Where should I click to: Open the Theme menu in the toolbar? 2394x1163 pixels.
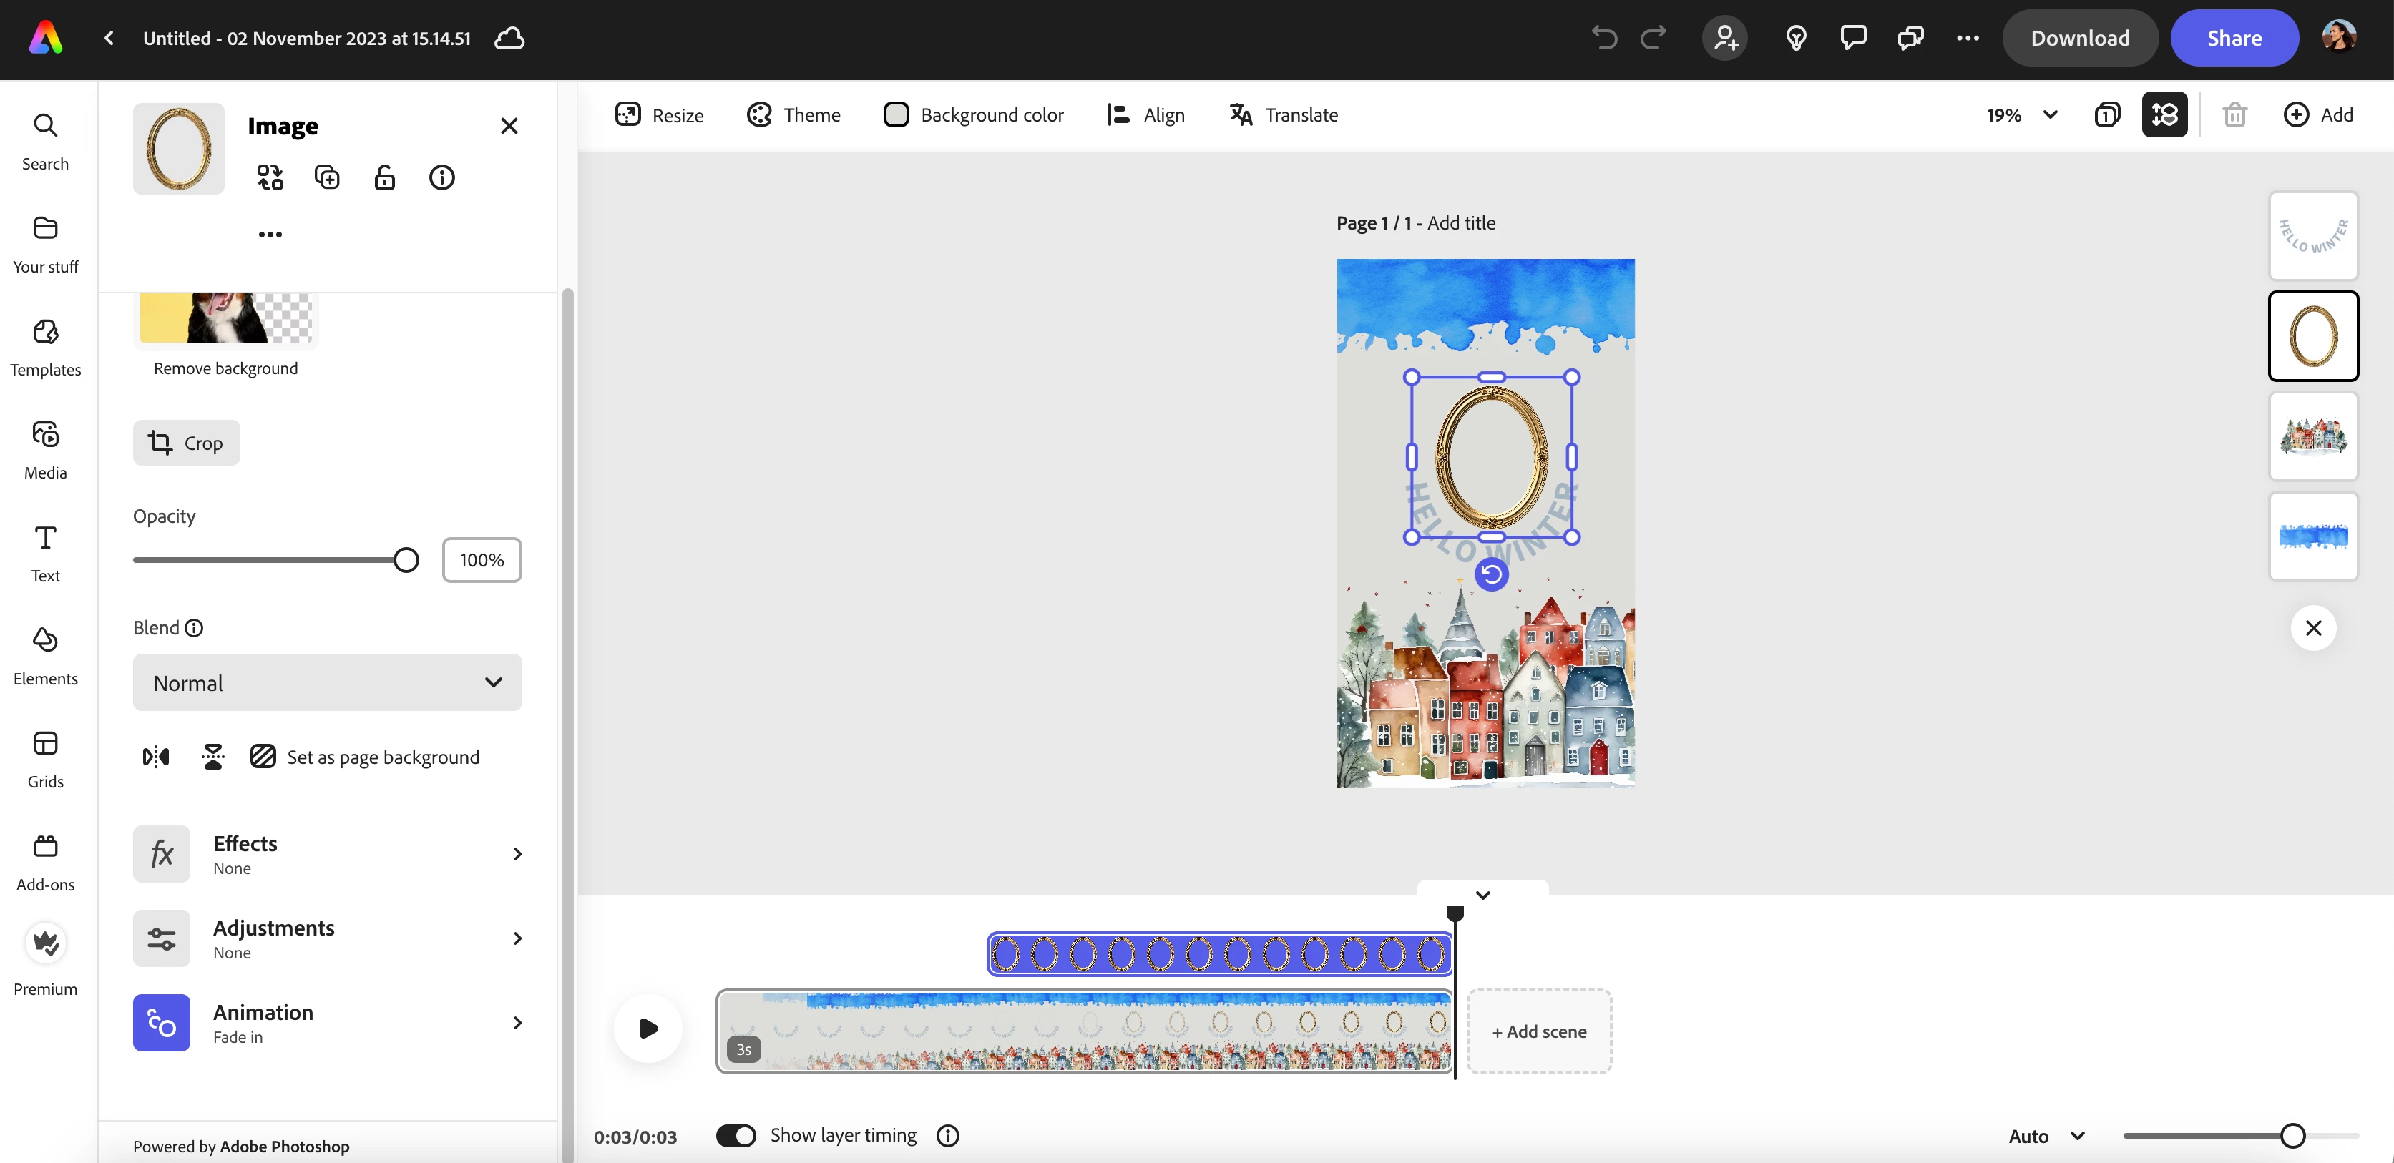pyautogui.click(x=793, y=115)
